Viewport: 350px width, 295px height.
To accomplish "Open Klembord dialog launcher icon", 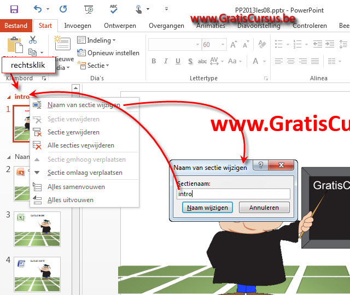I will pyautogui.click(x=44, y=78).
